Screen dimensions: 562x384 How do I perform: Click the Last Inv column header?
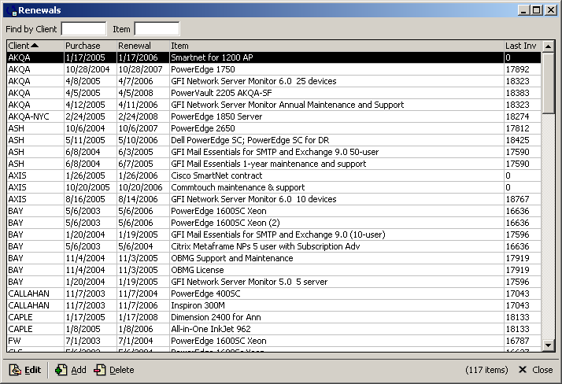coord(522,46)
